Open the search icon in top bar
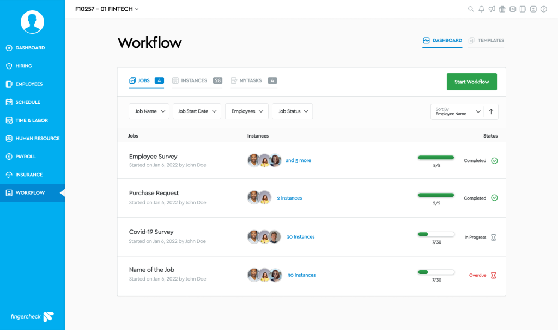Image resolution: width=558 pixels, height=330 pixels. pyautogui.click(x=471, y=9)
